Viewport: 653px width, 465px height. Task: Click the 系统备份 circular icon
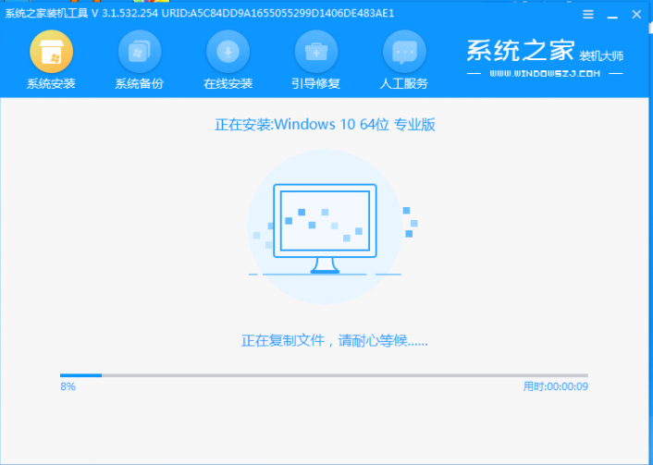tap(139, 52)
